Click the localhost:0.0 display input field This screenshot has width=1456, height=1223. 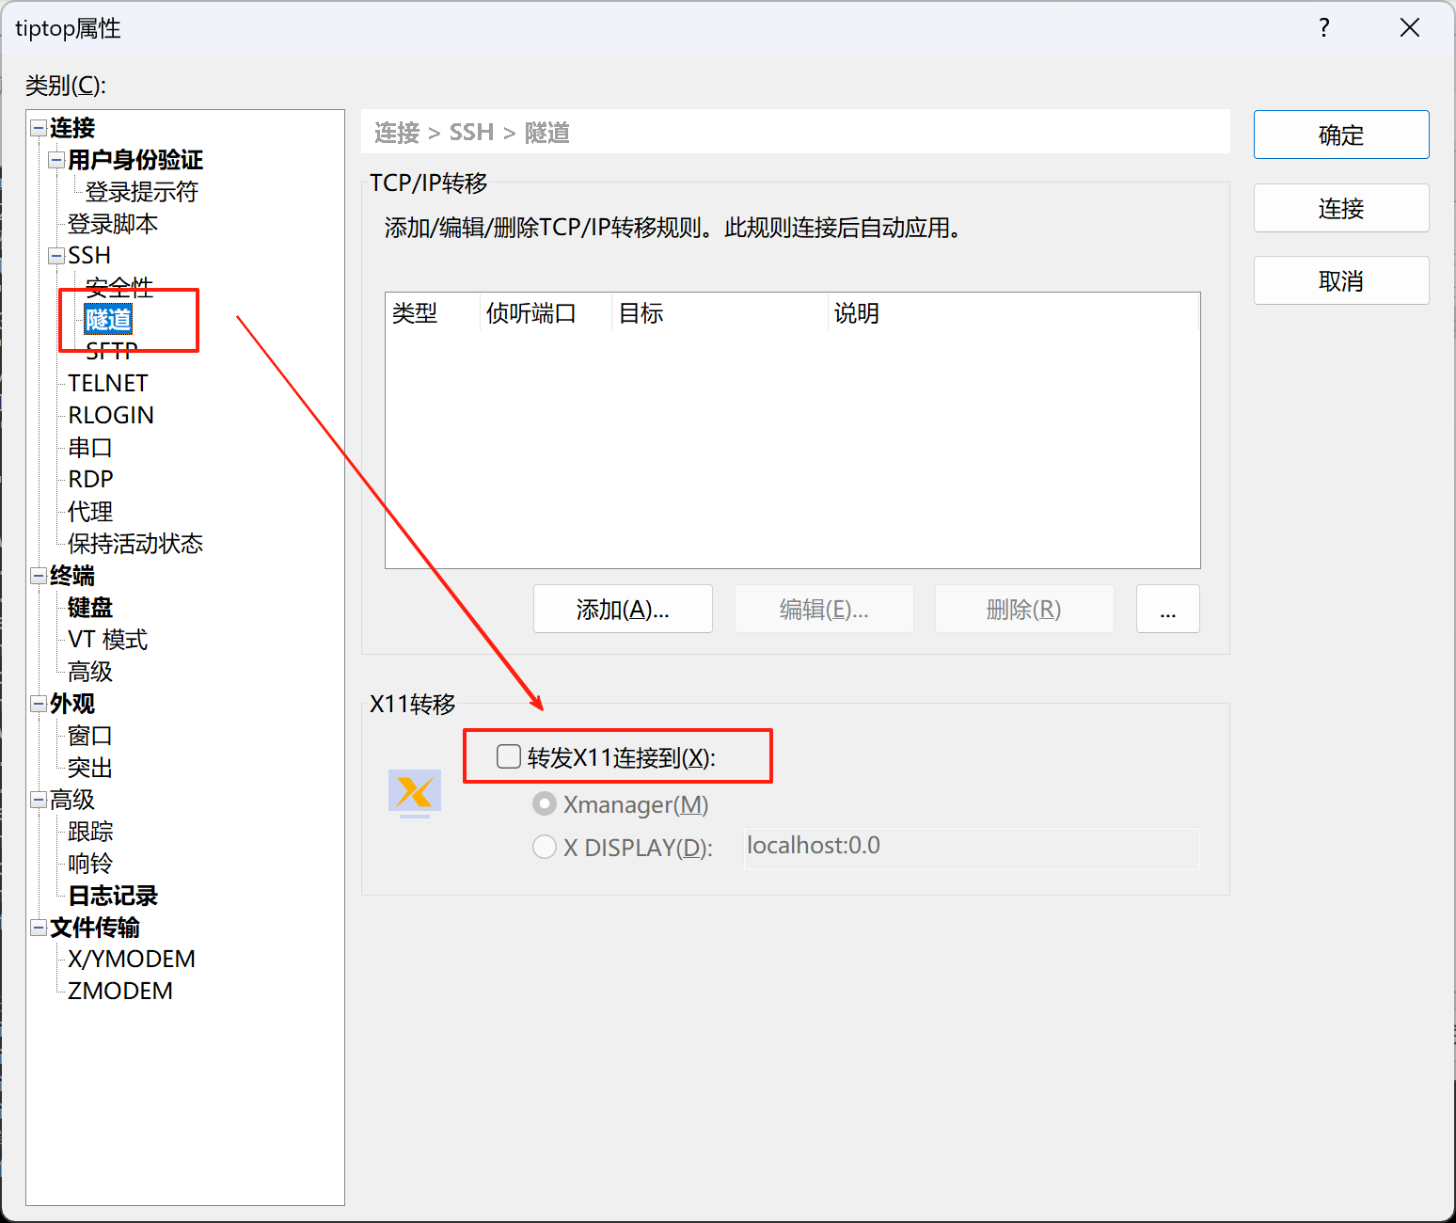coord(971,847)
